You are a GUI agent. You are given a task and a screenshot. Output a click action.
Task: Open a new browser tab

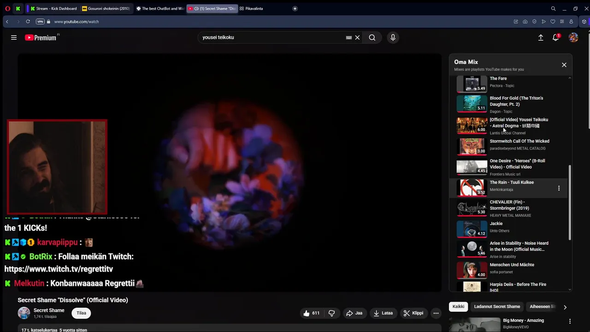(295, 8)
